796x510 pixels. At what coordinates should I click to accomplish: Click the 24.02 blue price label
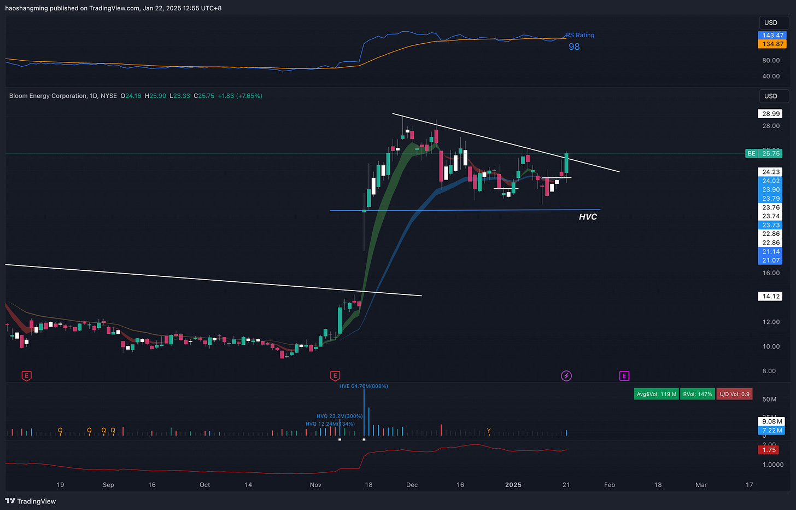tap(771, 181)
